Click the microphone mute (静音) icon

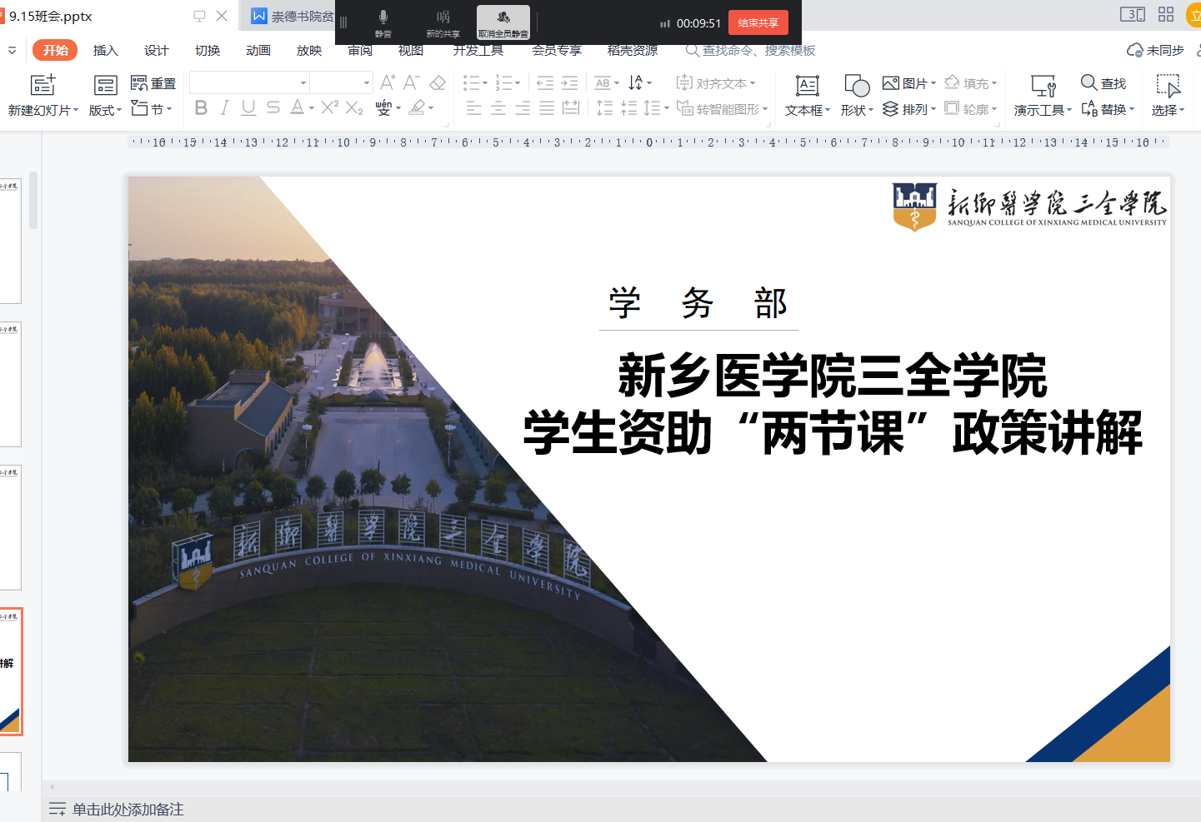383,17
